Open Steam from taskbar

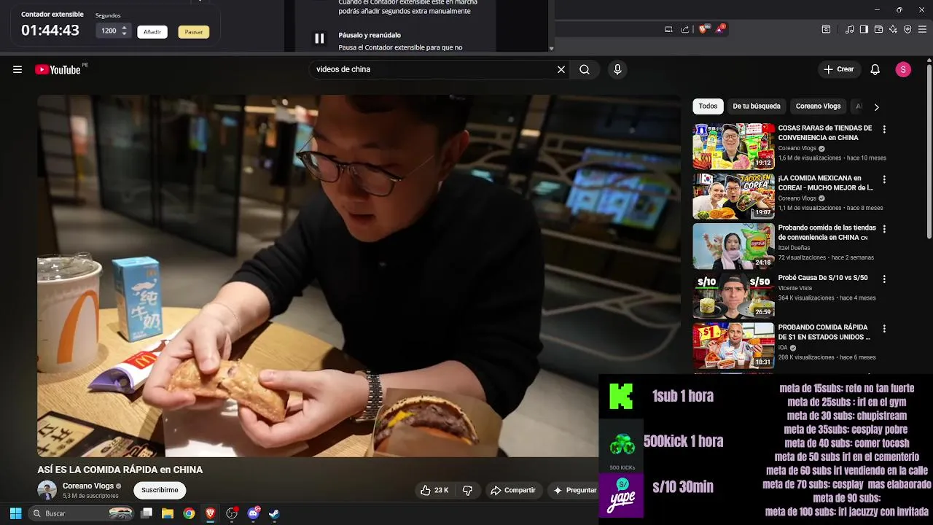click(x=274, y=513)
